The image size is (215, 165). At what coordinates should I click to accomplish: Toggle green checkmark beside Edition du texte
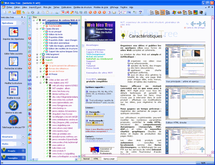coord(44,34)
